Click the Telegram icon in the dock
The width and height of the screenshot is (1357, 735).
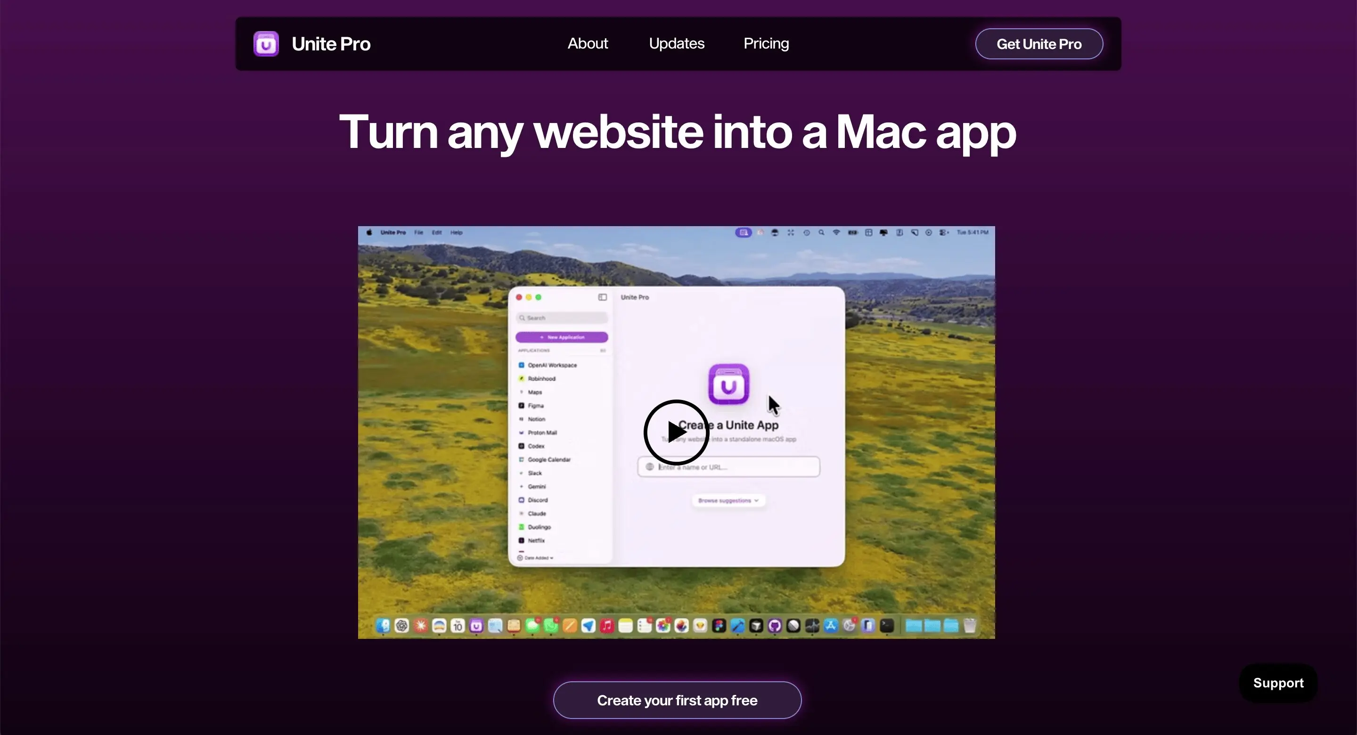[588, 625]
